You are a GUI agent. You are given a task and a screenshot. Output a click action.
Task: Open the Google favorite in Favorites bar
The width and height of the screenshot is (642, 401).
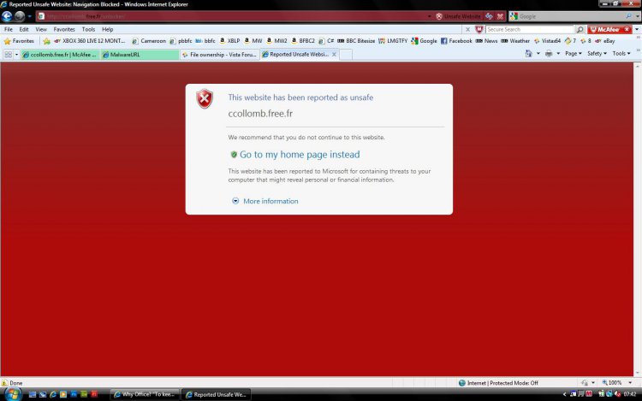tap(424, 41)
